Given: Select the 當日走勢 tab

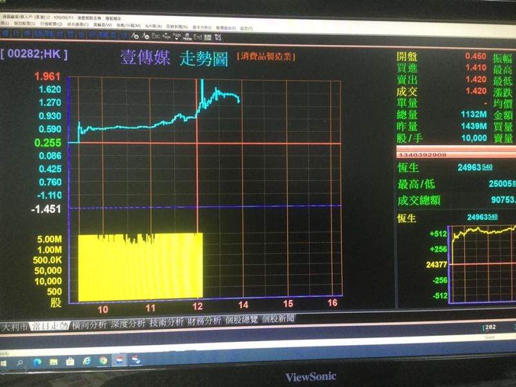Looking at the screenshot, I should point(50,326).
